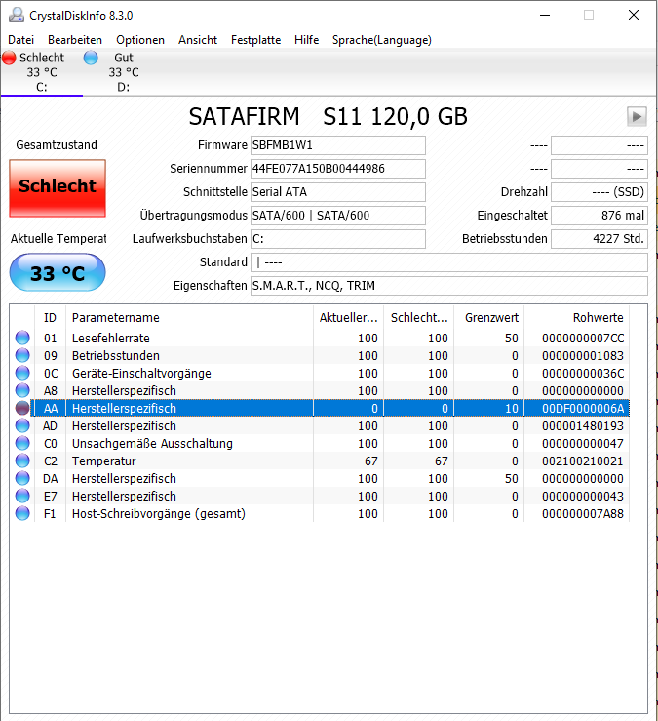Select the Gut D: drive tab

pos(123,72)
